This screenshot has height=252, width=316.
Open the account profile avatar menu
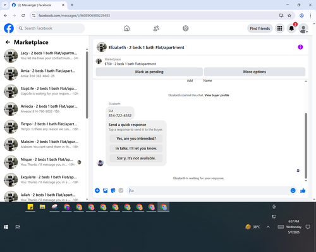303,28
